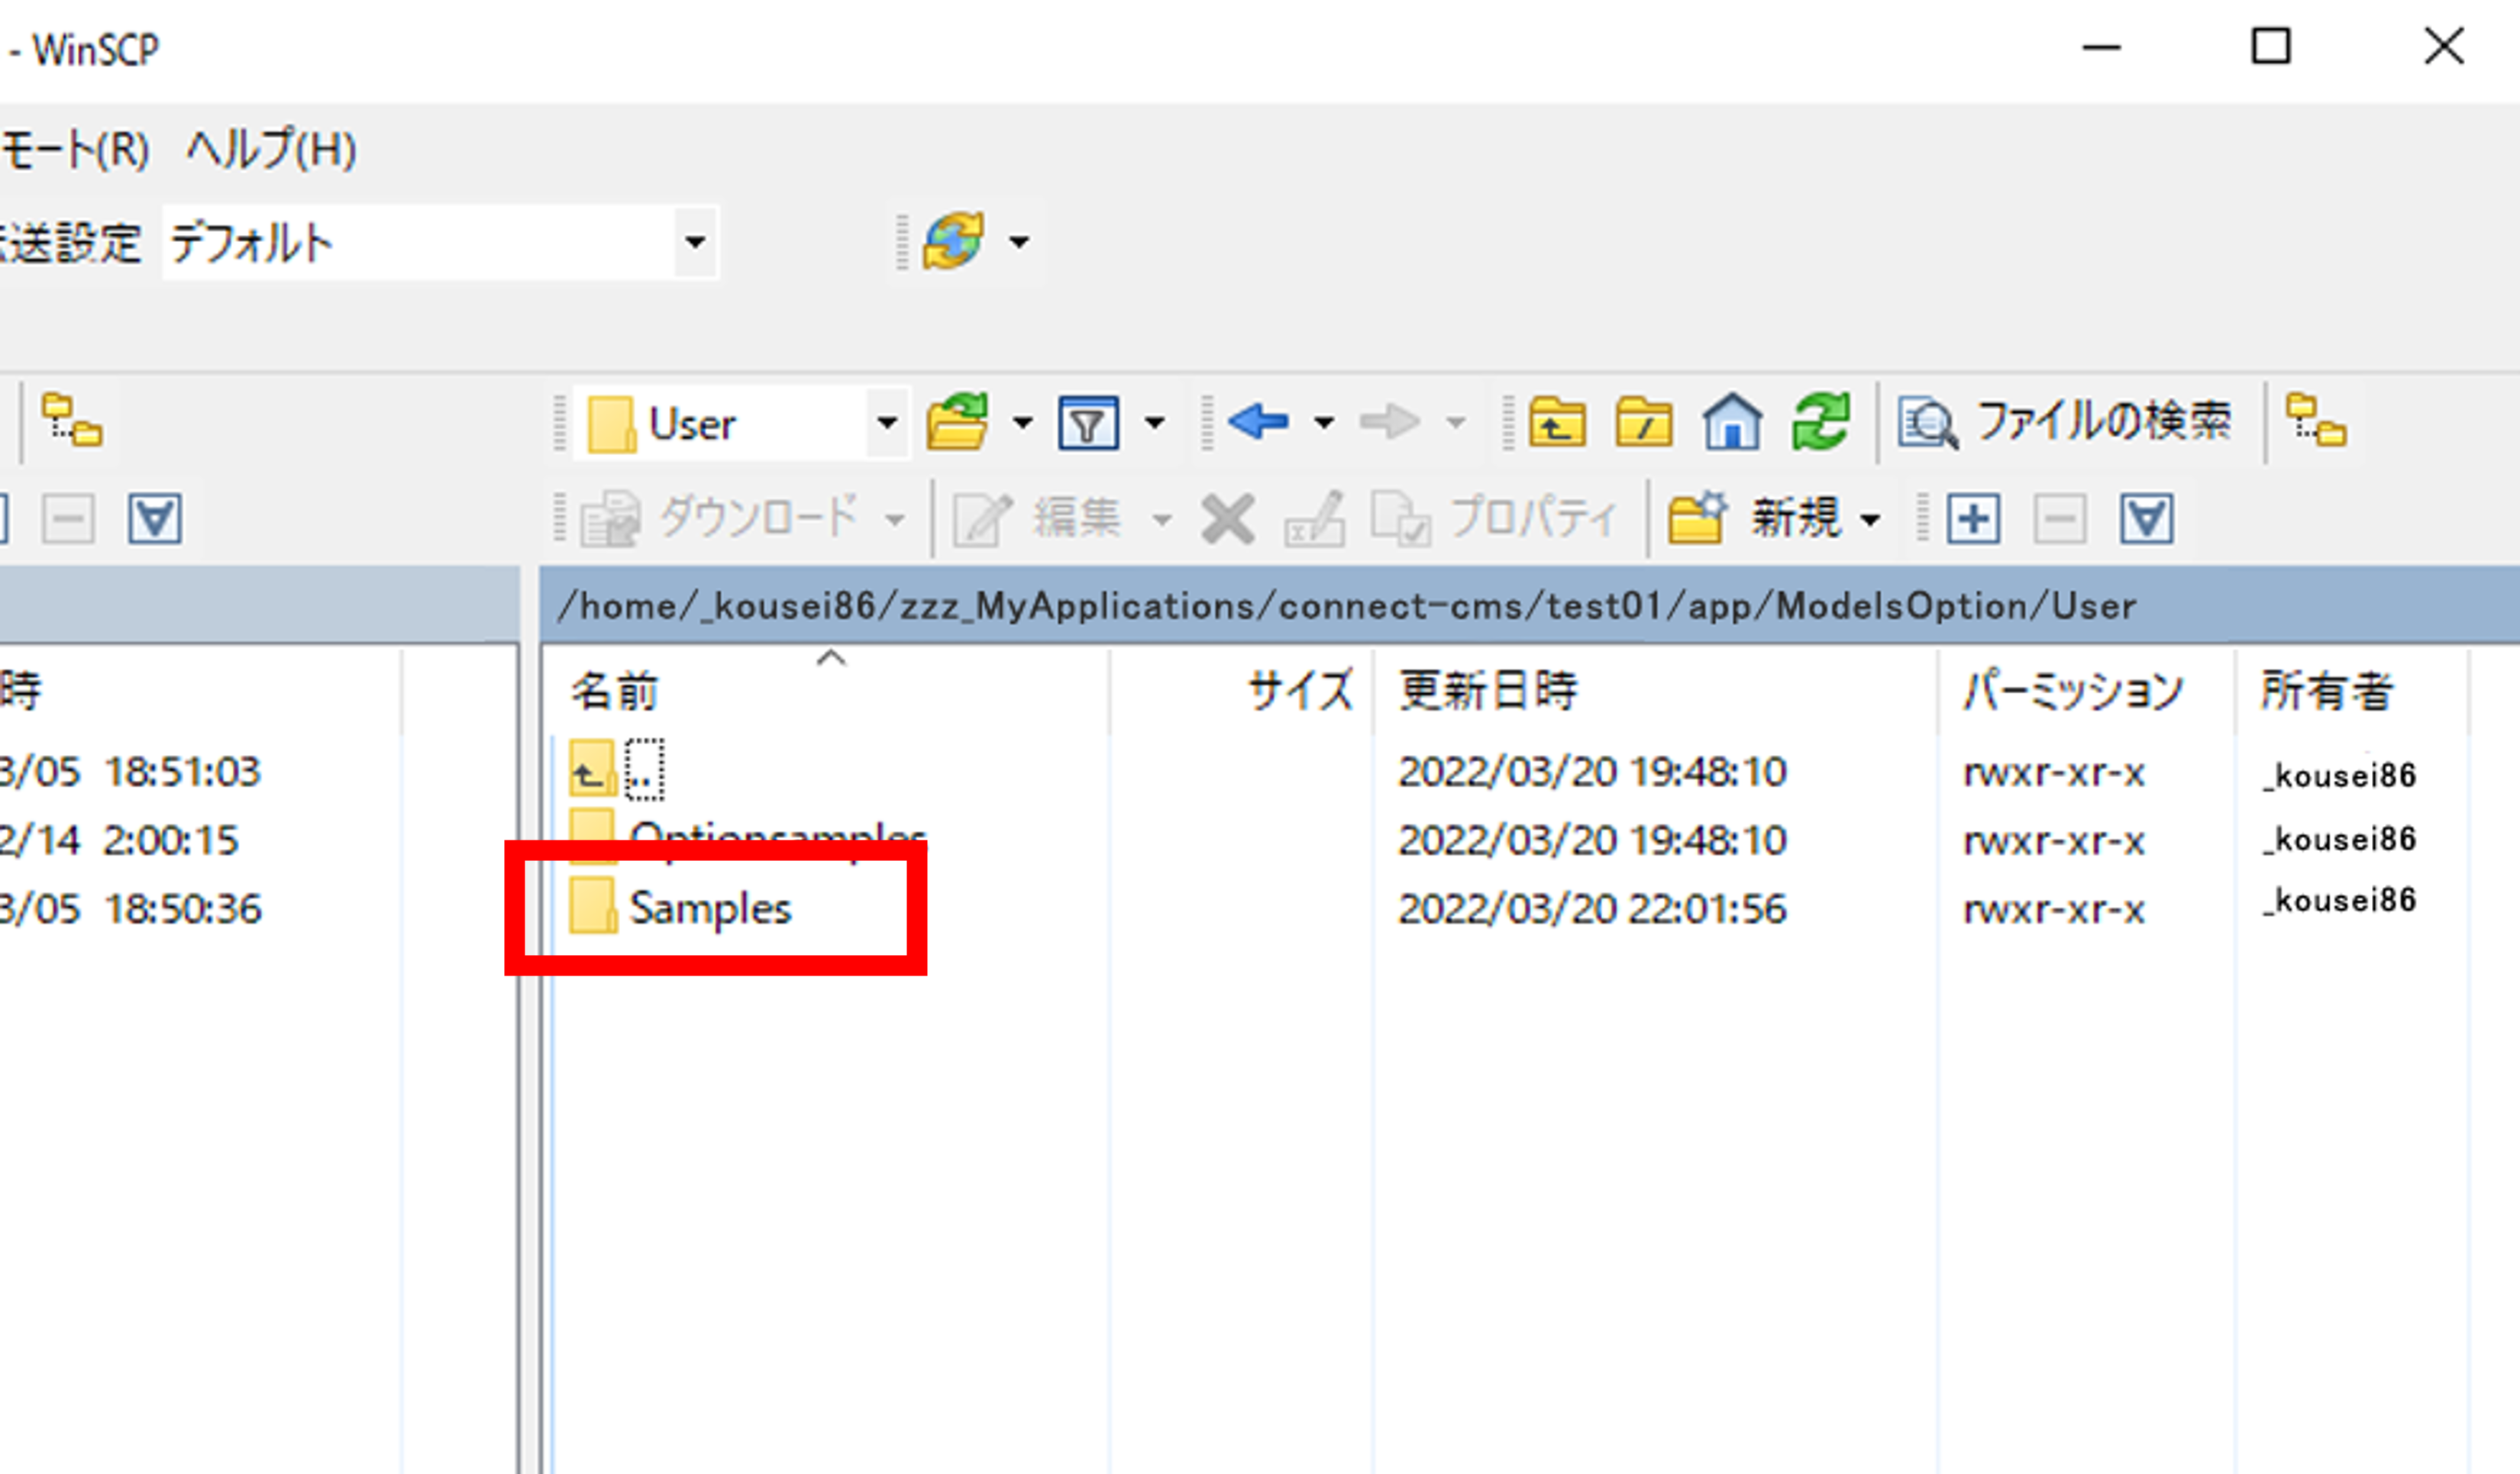Viewport: 2520px width, 1474px height.
Task: Maximize the WinSCP window
Action: pyautogui.click(x=2270, y=47)
